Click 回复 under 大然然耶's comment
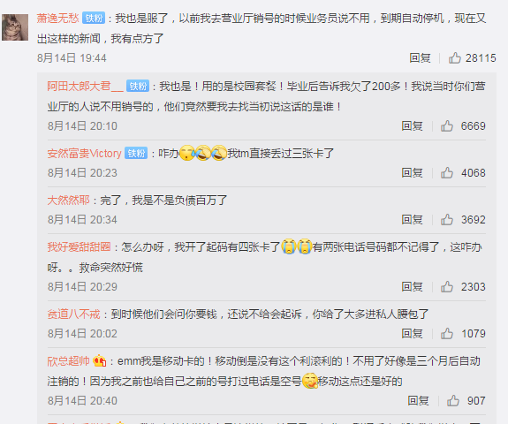508x424 pixels. coord(412,220)
